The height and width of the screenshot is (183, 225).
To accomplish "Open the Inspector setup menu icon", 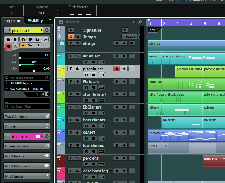I will tap(50, 20).
